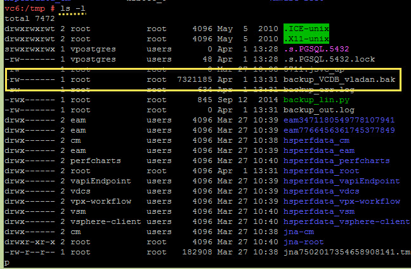Select the hsperfdata_eam directory name
Viewport: 411px width, 269px height.
[319, 151]
